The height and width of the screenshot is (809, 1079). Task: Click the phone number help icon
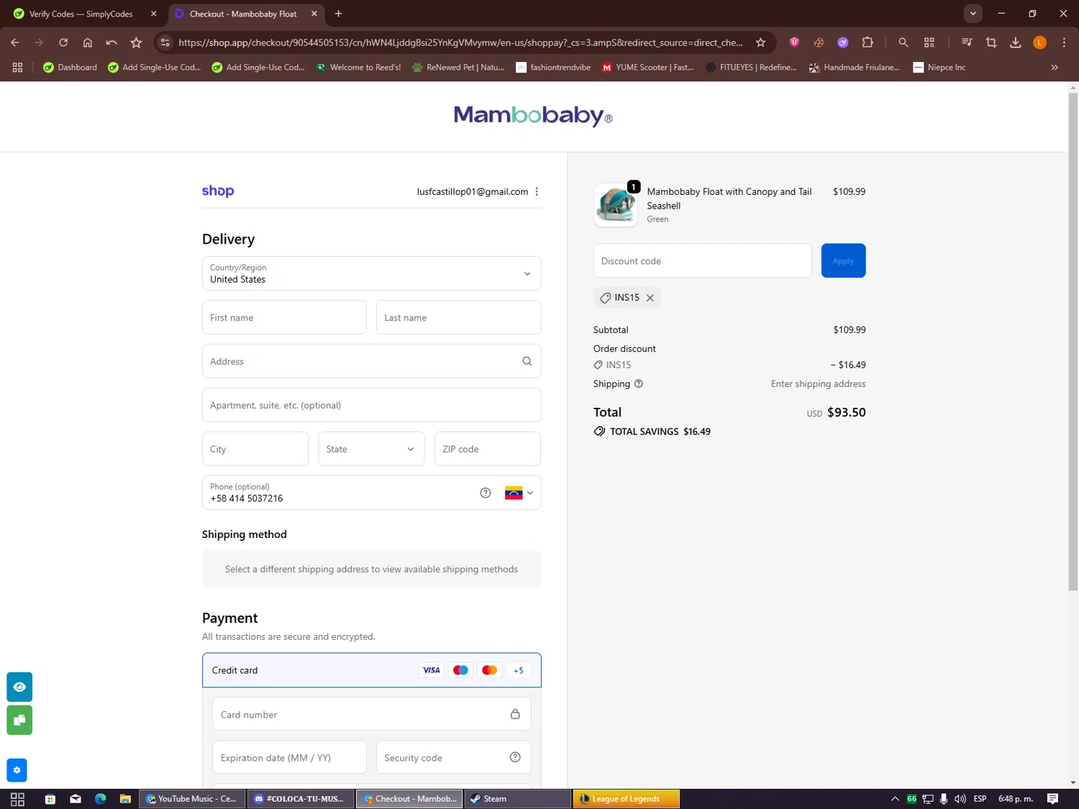pyautogui.click(x=486, y=493)
